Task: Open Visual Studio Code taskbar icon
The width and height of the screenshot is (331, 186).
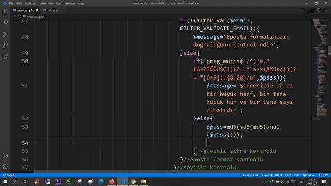Action: [123, 181]
